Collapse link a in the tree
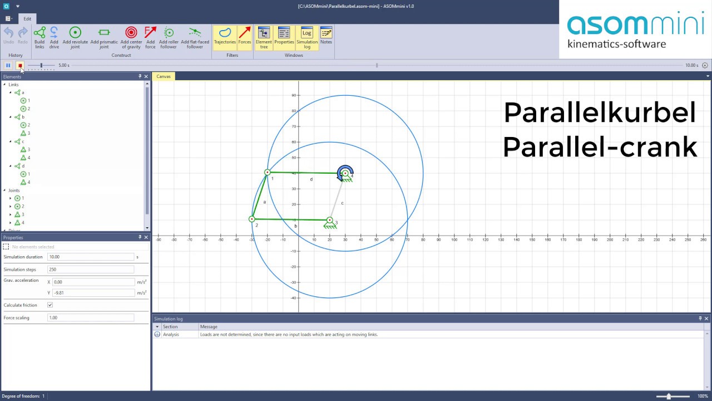Image resolution: width=712 pixels, height=401 pixels. coord(10,92)
